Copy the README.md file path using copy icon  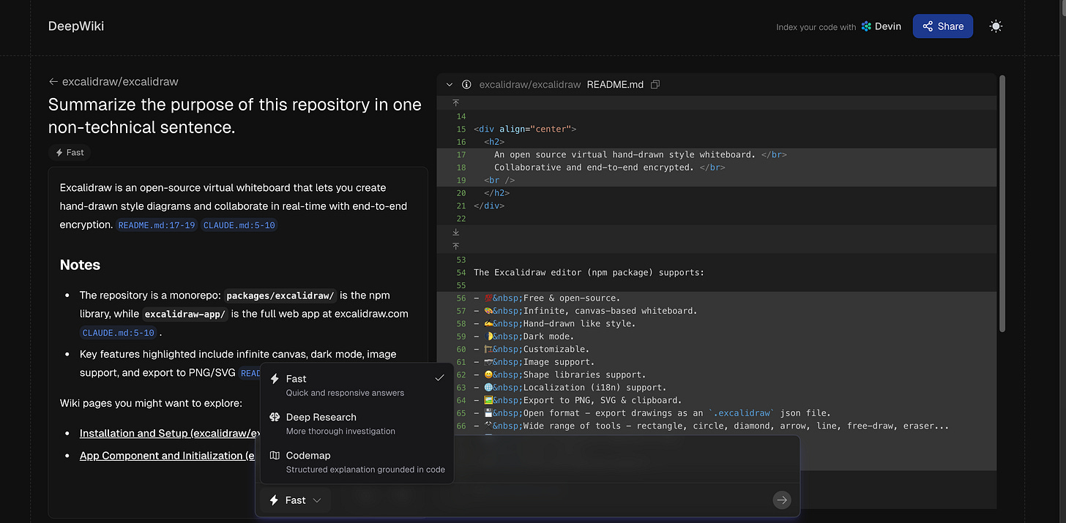(x=655, y=84)
